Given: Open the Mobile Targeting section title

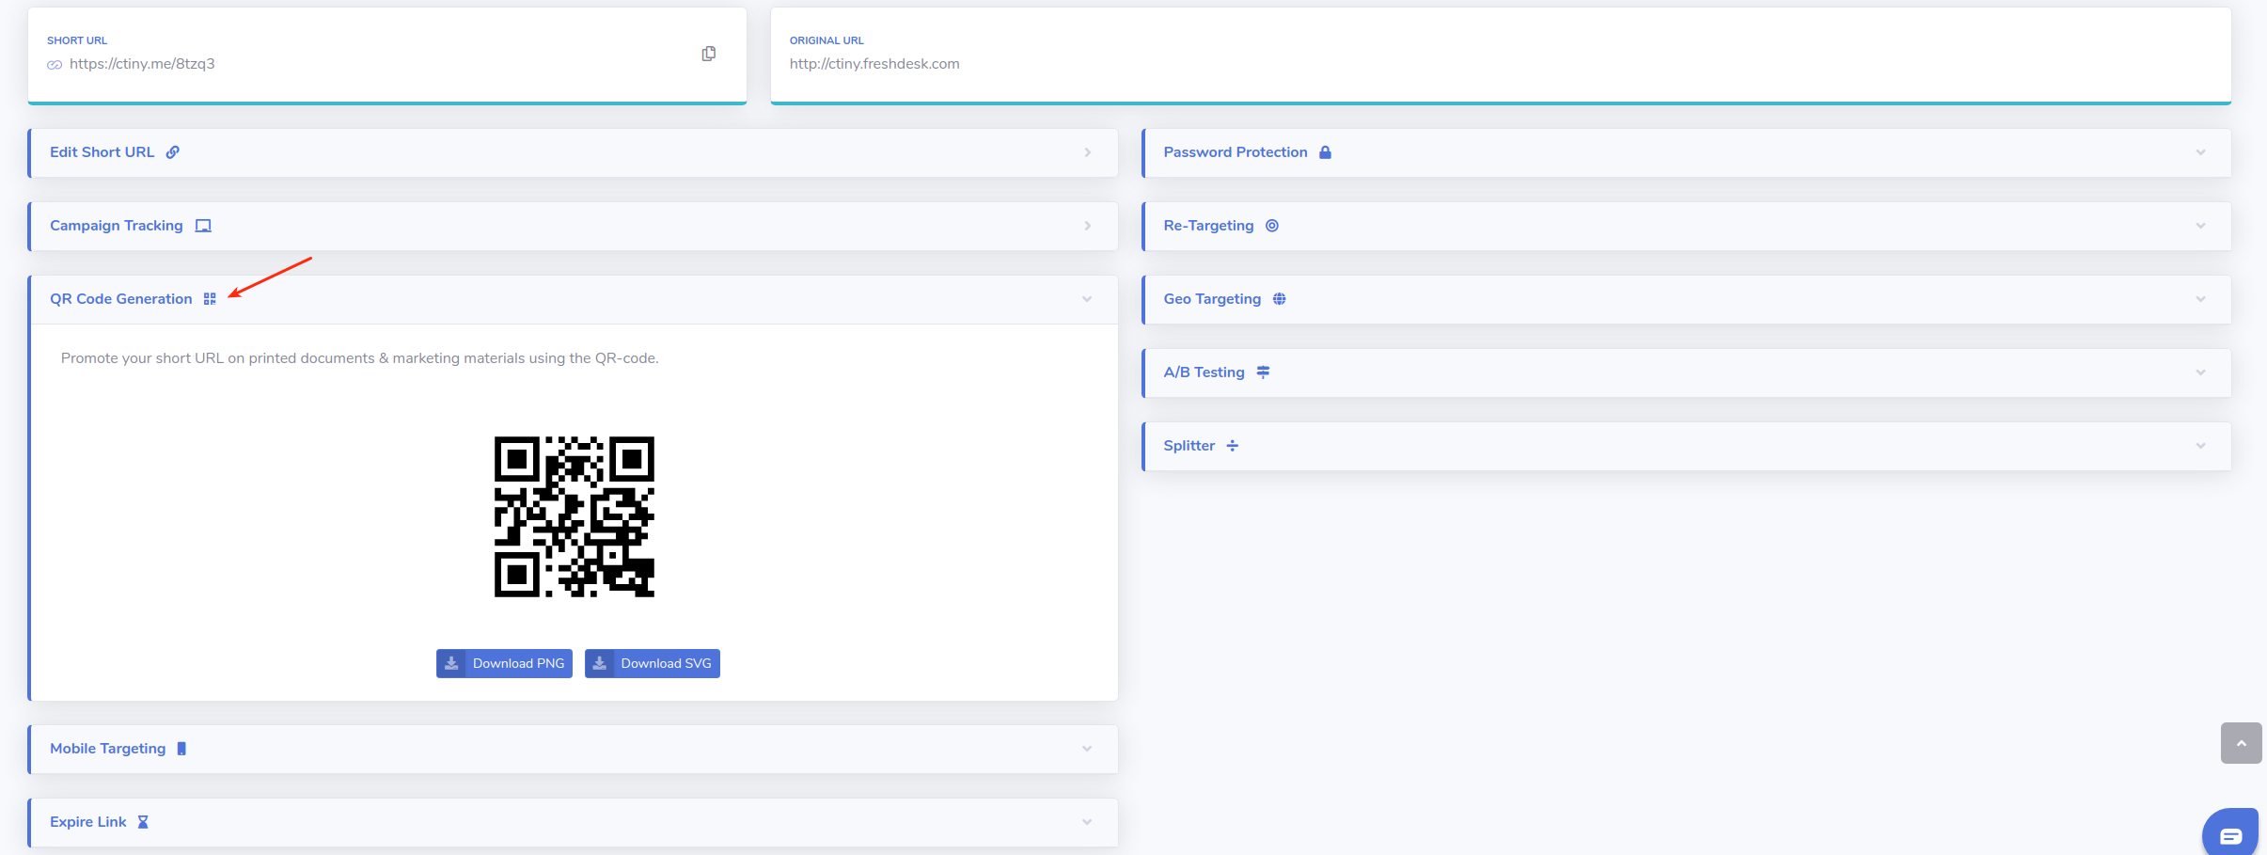Looking at the screenshot, I should coord(107,749).
